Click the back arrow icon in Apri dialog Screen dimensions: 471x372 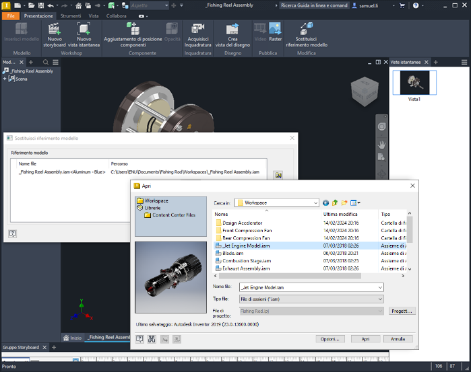coord(325,203)
